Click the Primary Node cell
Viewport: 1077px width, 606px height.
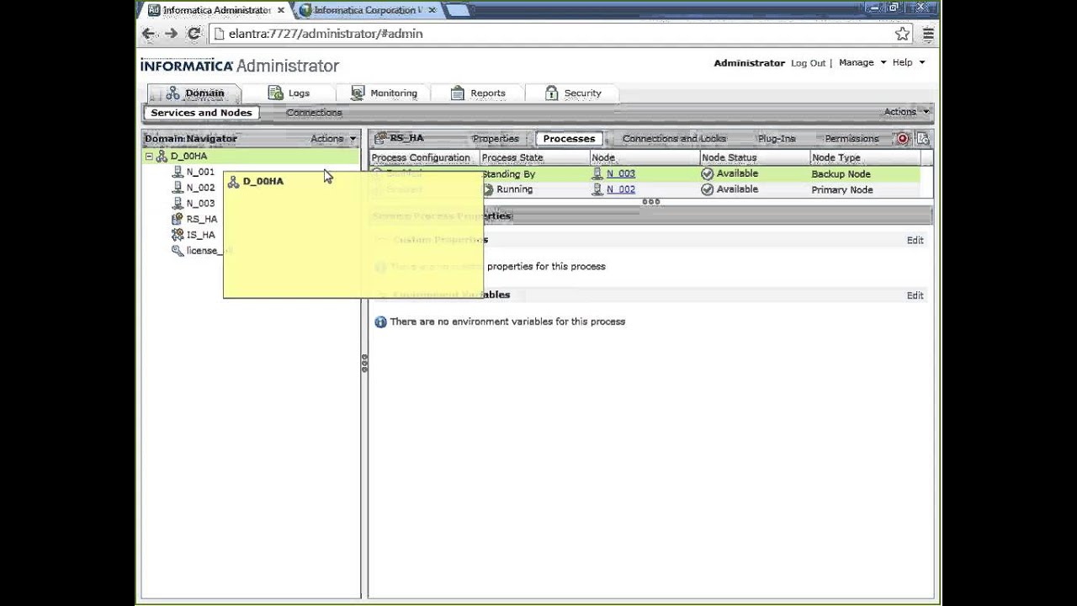(x=841, y=190)
